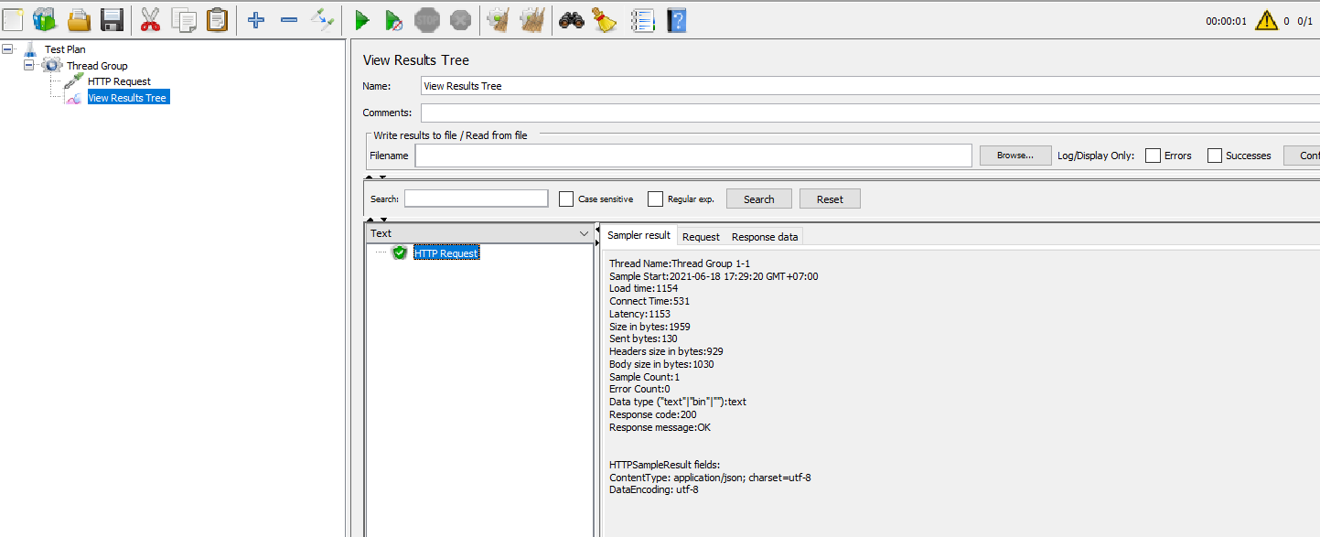Image resolution: width=1320 pixels, height=537 pixels.
Task: Paste element using clipboard icon
Action: [217, 19]
